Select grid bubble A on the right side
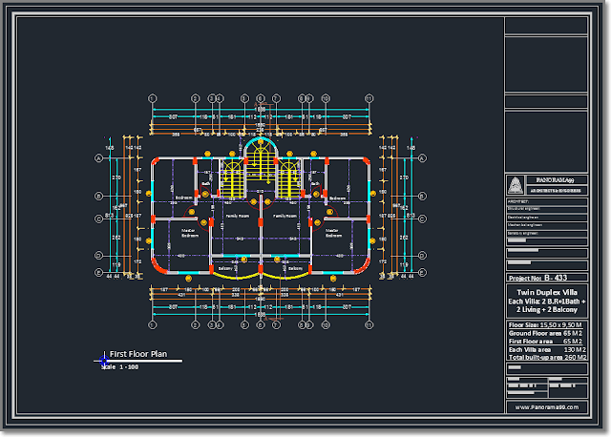The image size is (611, 437). (x=422, y=158)
